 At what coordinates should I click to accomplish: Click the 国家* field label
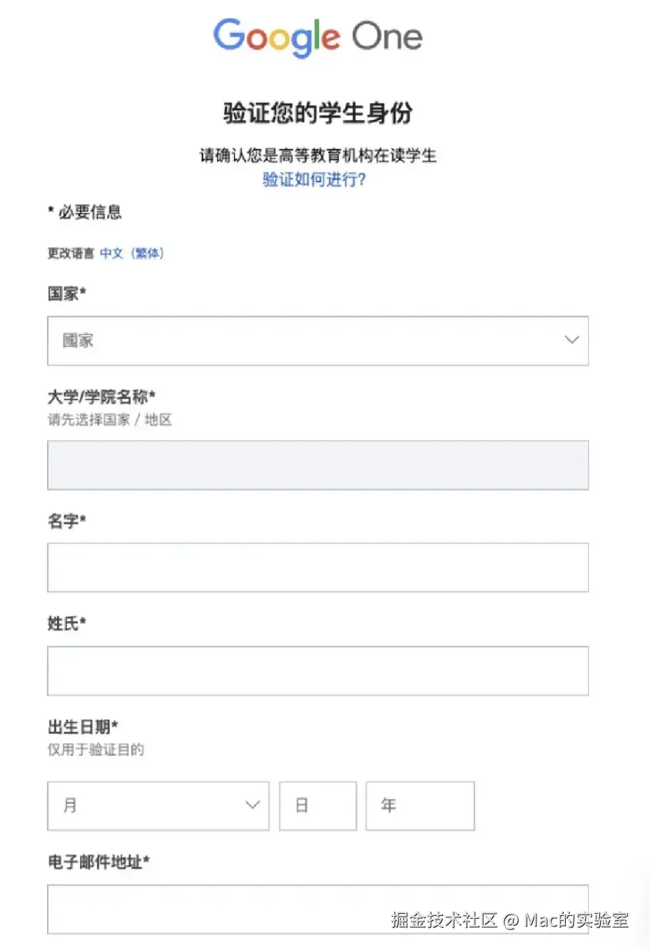click(x=66, y=293)
